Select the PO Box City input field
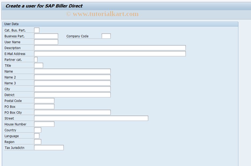 click(72, 112)
